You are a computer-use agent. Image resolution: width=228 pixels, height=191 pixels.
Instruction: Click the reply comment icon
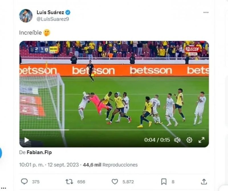point(24,182)
